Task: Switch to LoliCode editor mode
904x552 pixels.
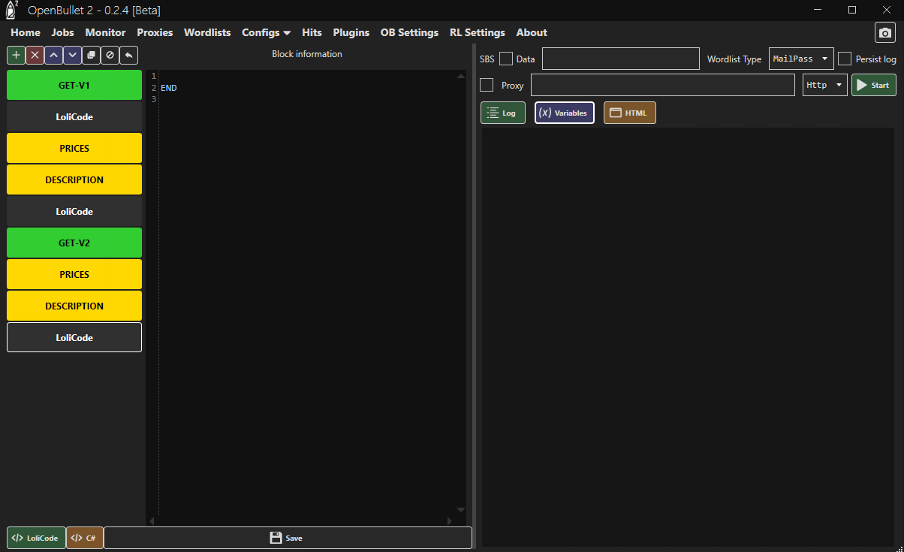Action: (x=36, y=538)
